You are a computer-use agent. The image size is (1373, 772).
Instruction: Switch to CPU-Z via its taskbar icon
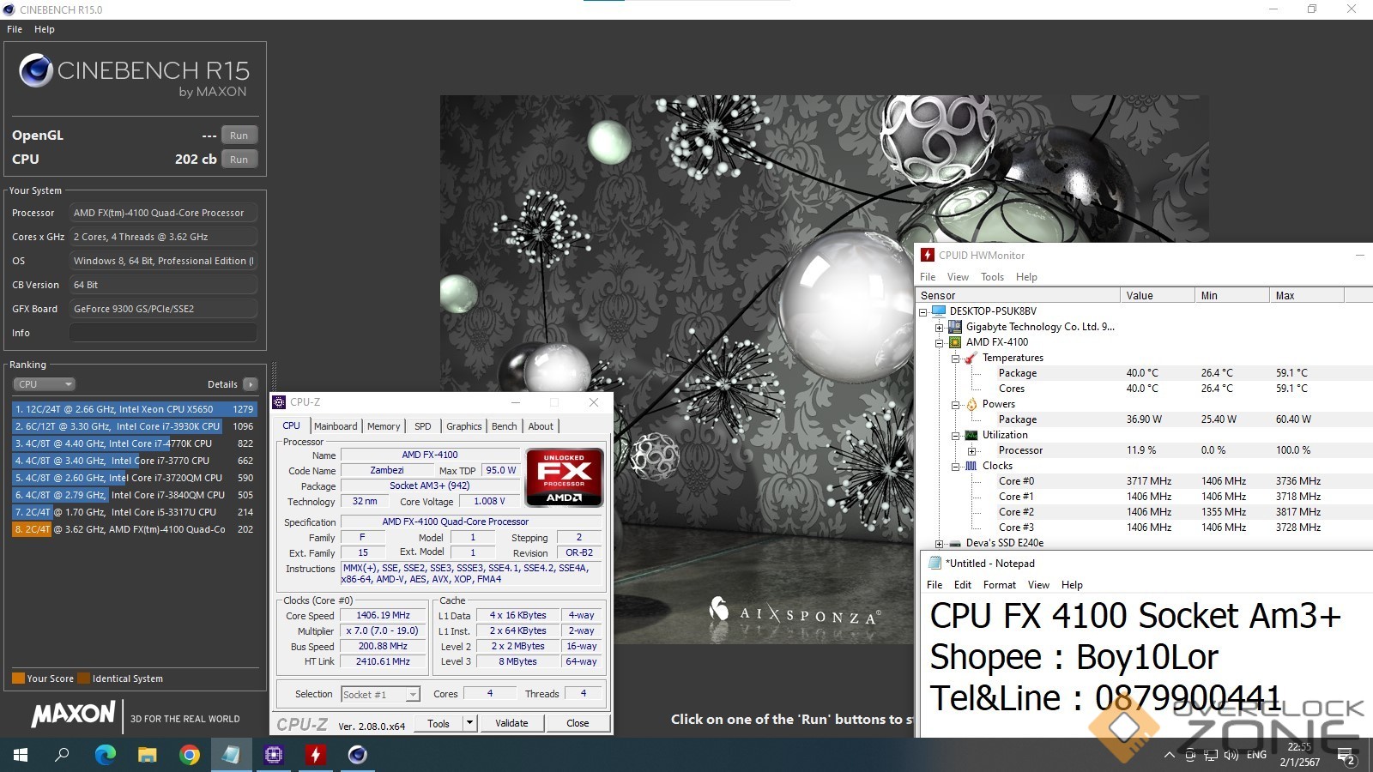(x=274, y=755)
